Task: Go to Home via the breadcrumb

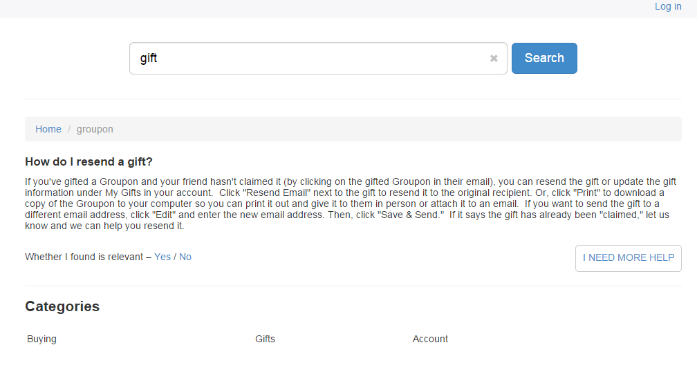Action: tap(48, 129)
